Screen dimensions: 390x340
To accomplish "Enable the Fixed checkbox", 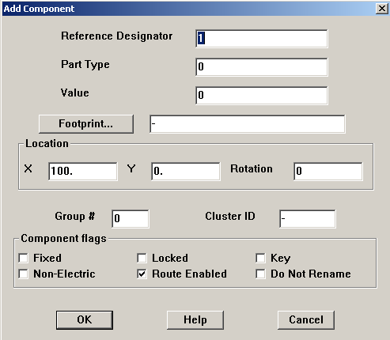I will click(x=23, y=258).
